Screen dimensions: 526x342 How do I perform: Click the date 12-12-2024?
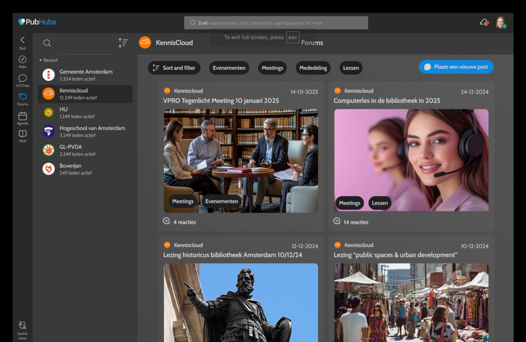[305, 246]
